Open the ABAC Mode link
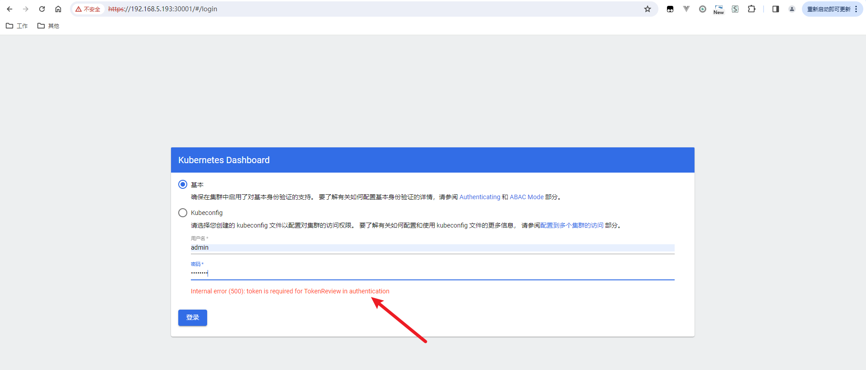This screenshot has width=866, height=370. (527, 197)
